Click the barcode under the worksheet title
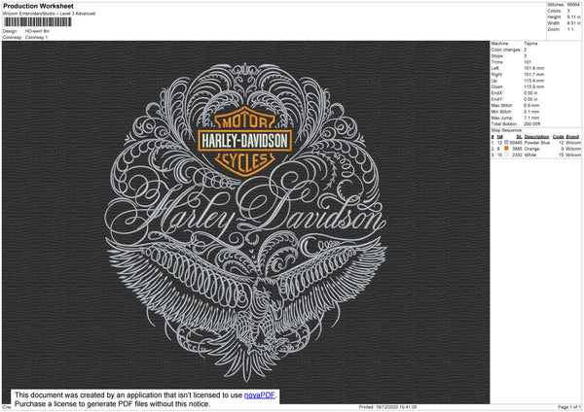584x412 pixels. tap(38, 22)
